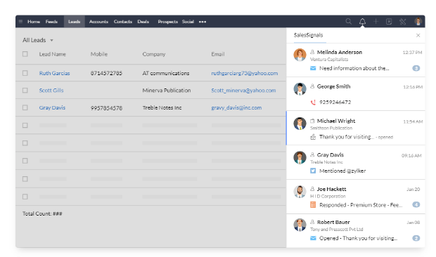Click the search magnifier icon
Screen dimensions: 436x257
(348, 21)
